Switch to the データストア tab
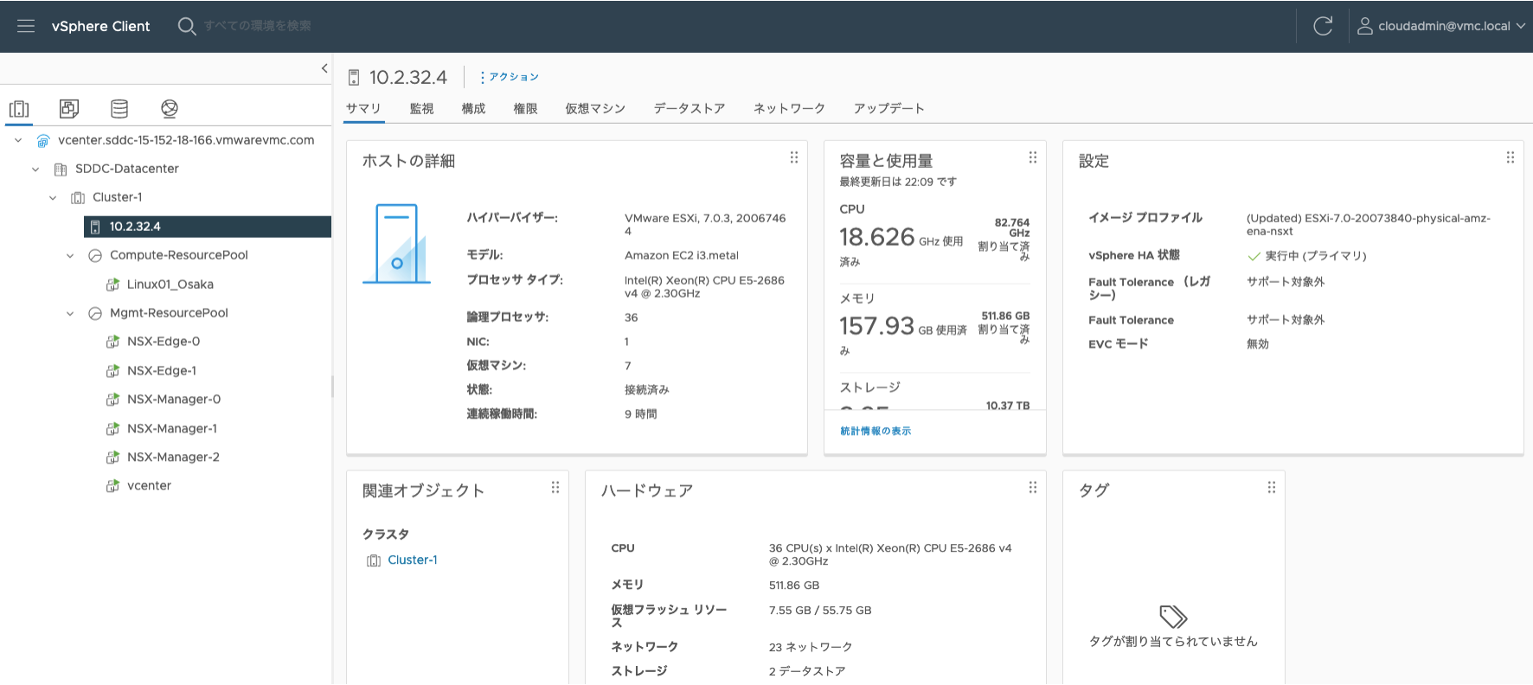Screen dimensions: 1533x685 [690, 108]
